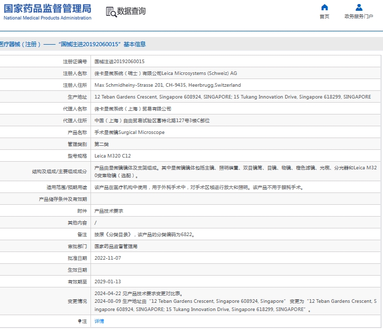Click the 有效期至 label

[78, 282]
